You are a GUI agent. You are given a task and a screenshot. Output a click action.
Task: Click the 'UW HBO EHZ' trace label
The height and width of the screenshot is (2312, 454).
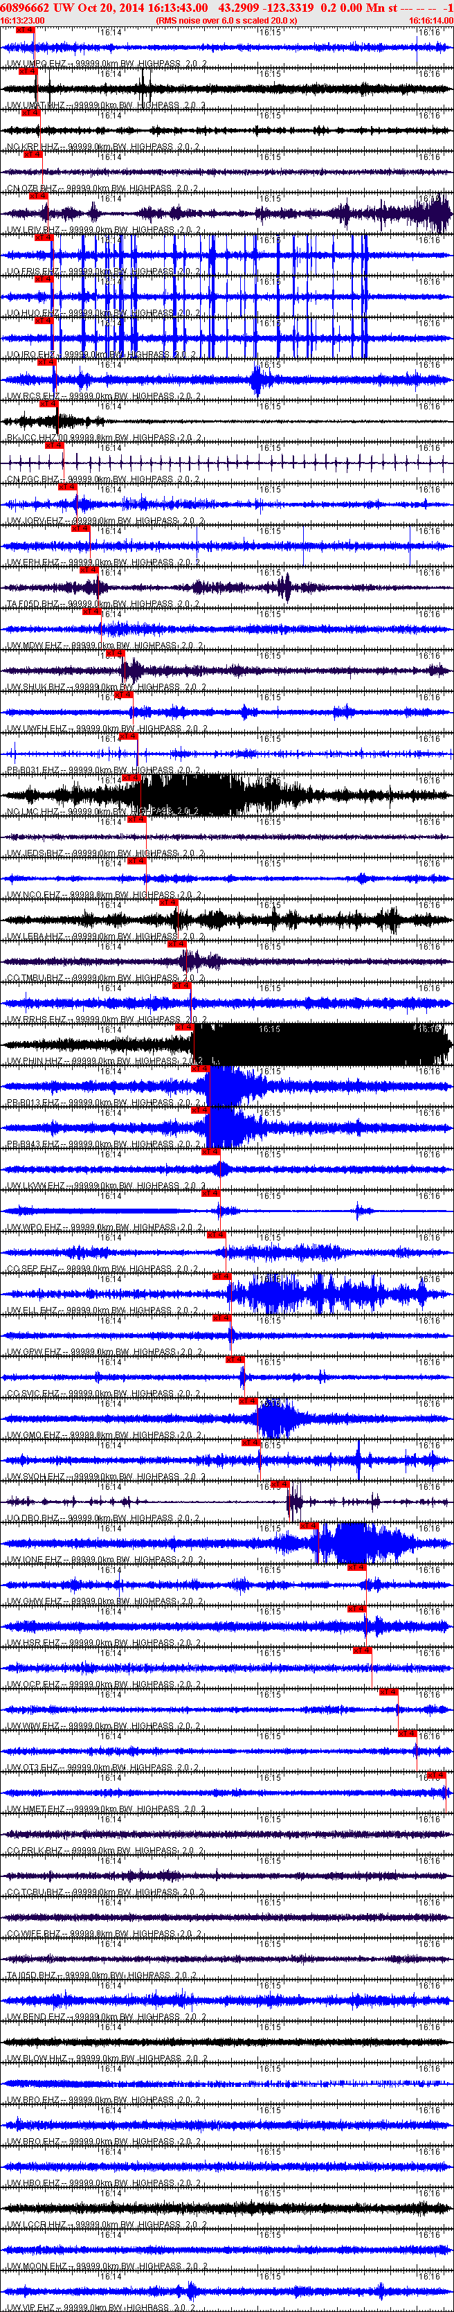(x=34, y=2182)
